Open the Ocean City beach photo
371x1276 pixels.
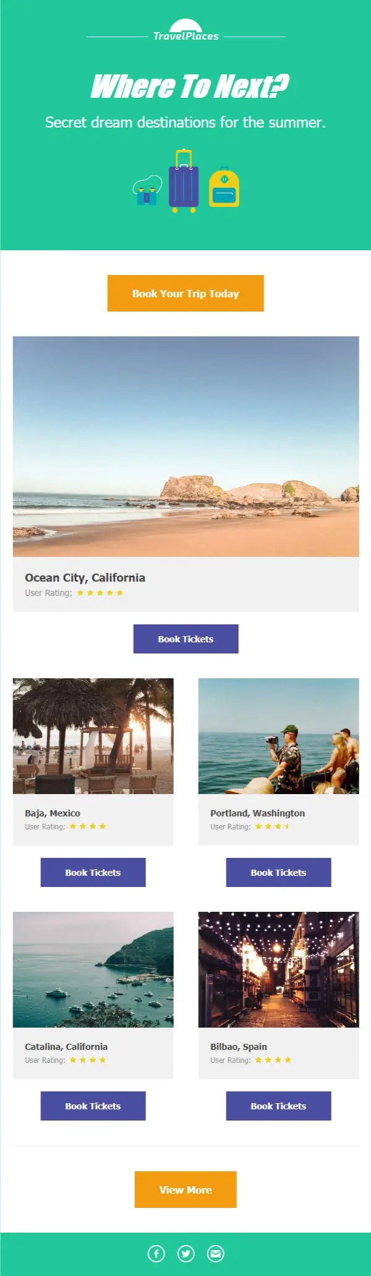pyautogui.click(x=185, y=446)
